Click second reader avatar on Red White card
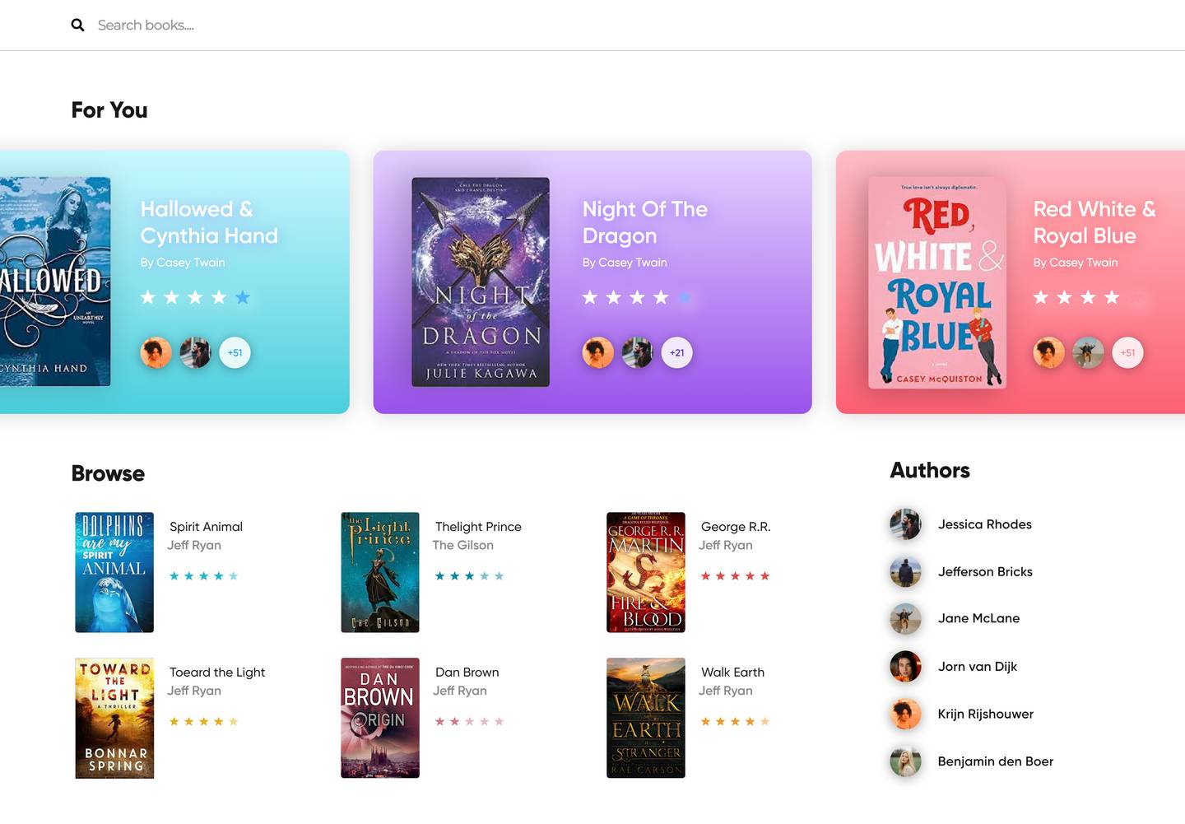Screen dimensions: 1185x824 click(1088, 353)
